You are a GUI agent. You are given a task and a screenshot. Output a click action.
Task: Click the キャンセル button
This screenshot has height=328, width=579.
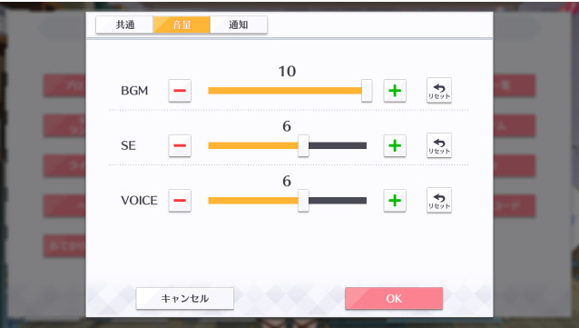[184, 298]
